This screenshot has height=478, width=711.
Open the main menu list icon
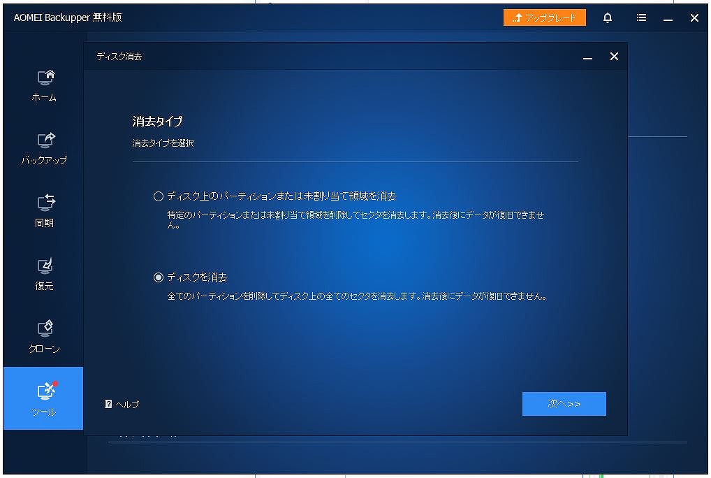[x=641, y=17]
